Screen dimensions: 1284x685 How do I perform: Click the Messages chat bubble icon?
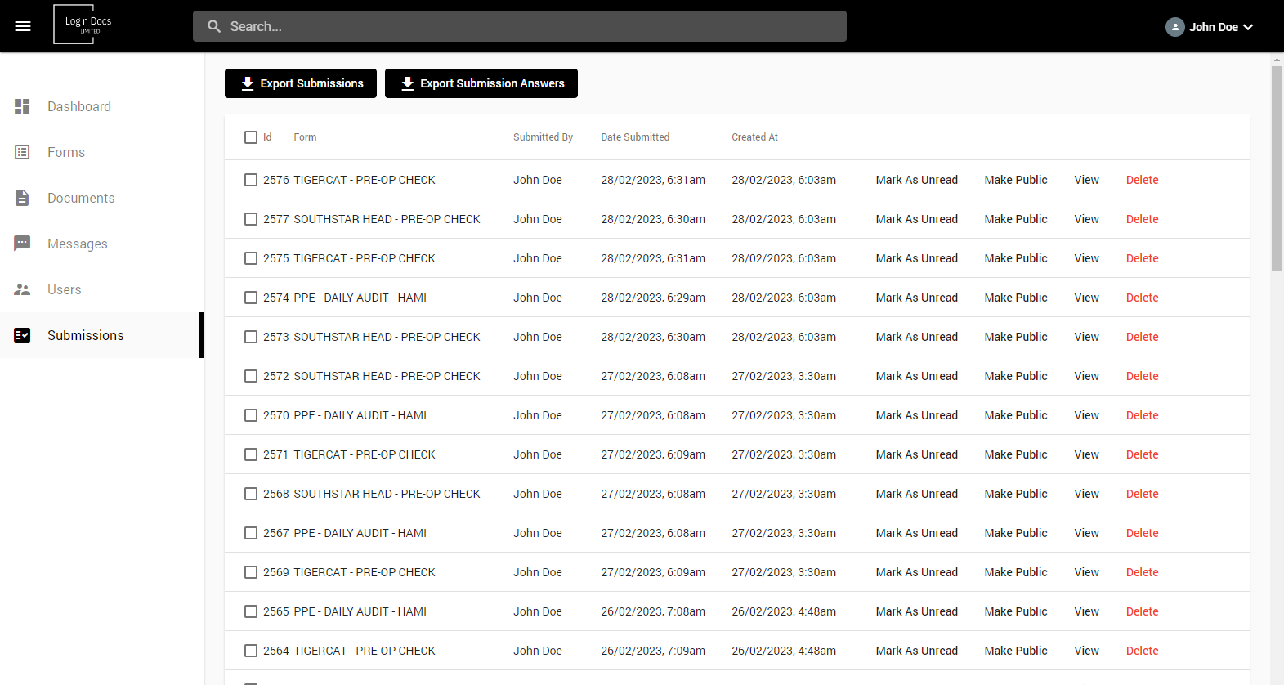tap(22, 244)
